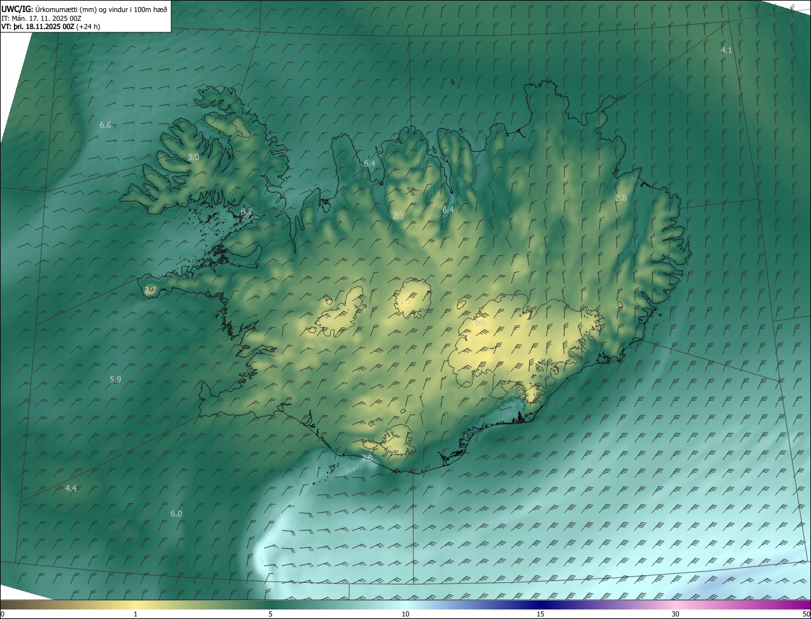811x619 pixels.
Task: Click the 0.9 value on the large glacier
Action: point(480,323)
